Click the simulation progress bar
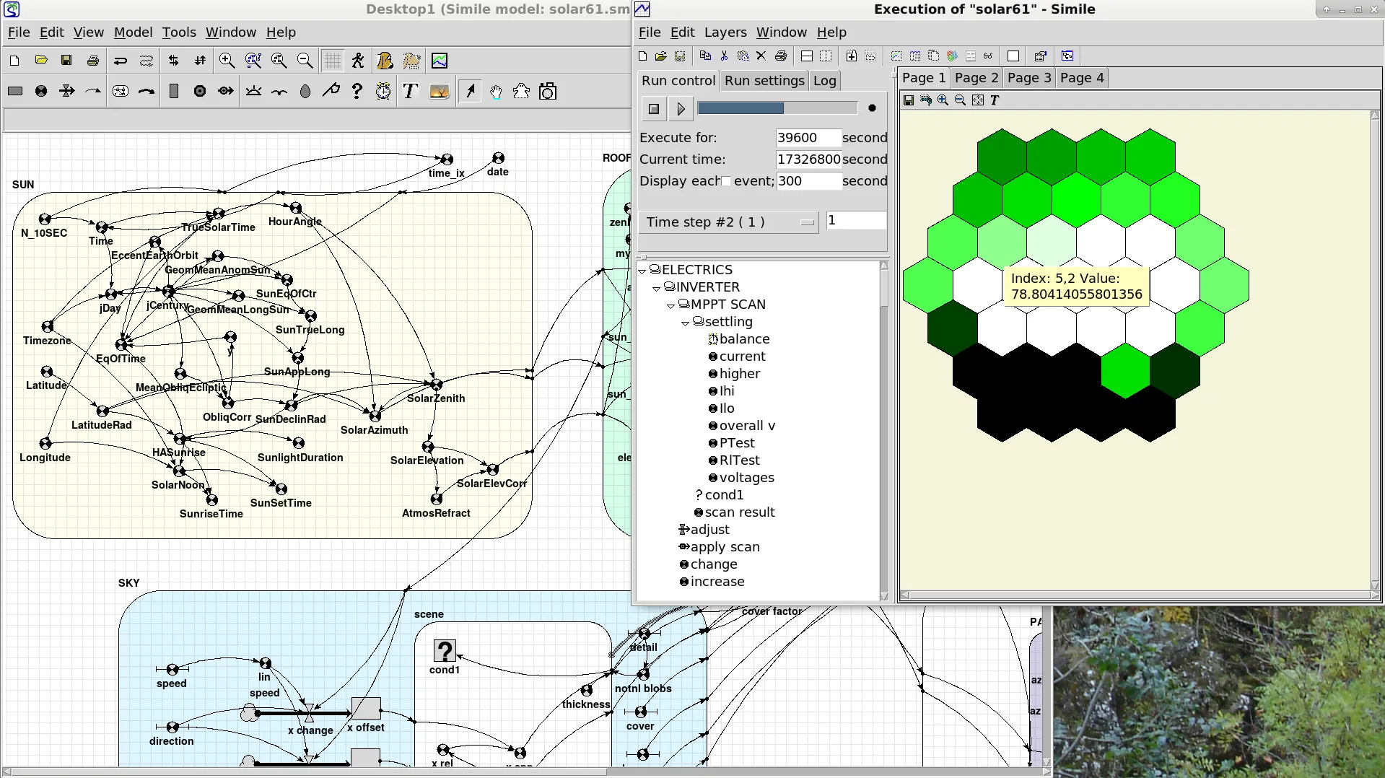 tap(777, 108)
